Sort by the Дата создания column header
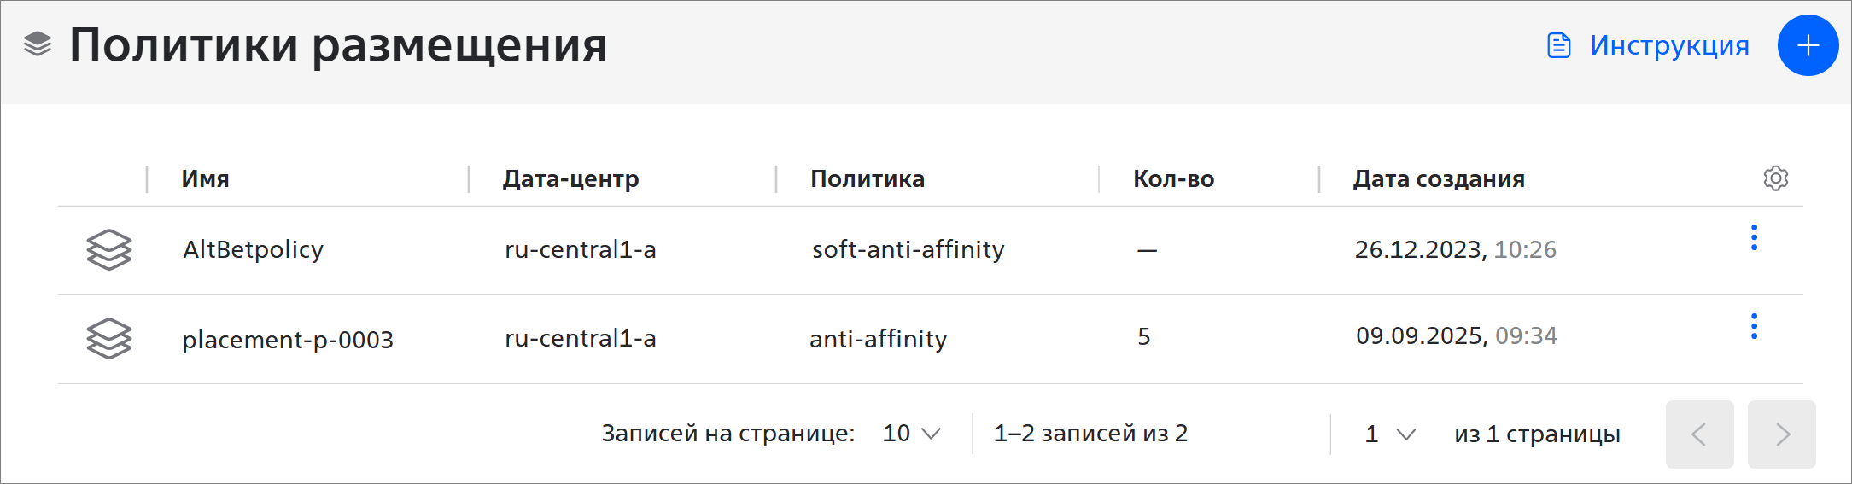Image resolution: width=1852 pixels, height=484 pixels. (1439, 179)
